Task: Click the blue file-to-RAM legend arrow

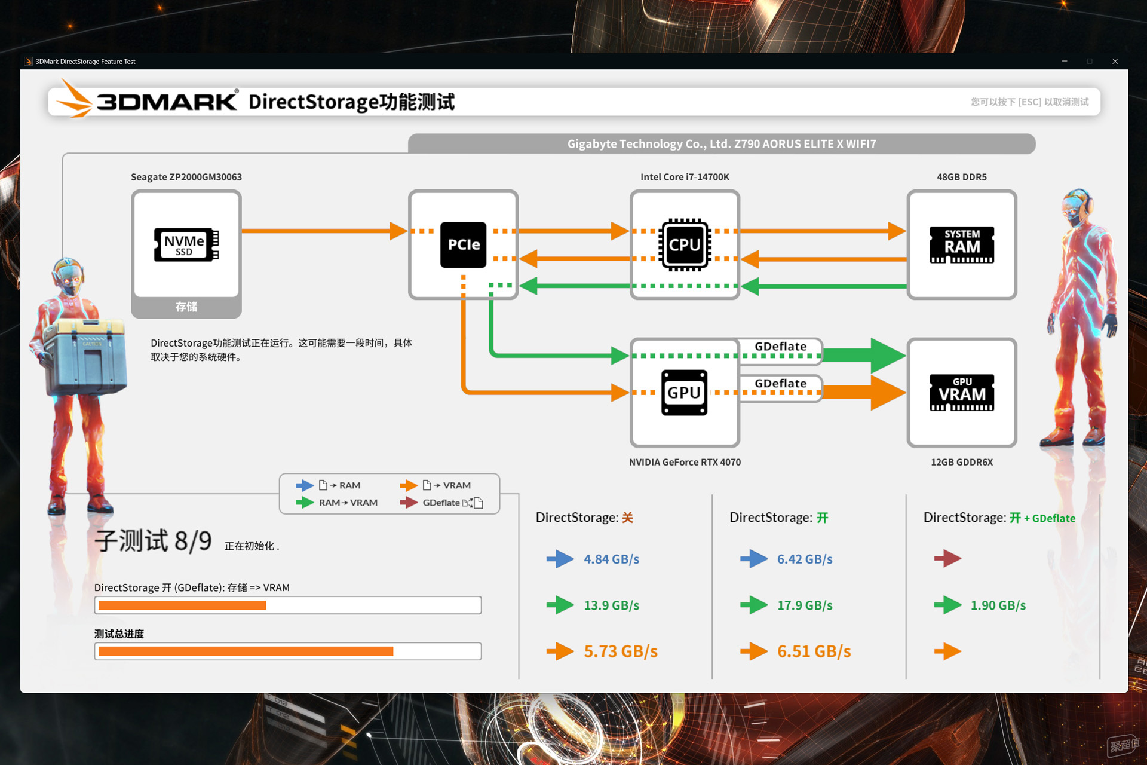Action: tap(305, 485)
